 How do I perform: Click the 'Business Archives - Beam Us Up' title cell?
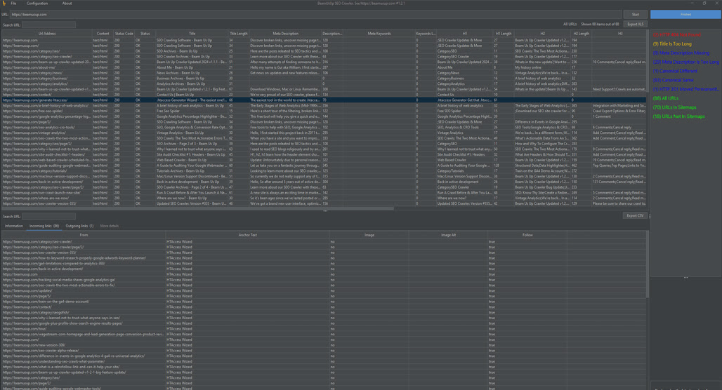(192, 78)
